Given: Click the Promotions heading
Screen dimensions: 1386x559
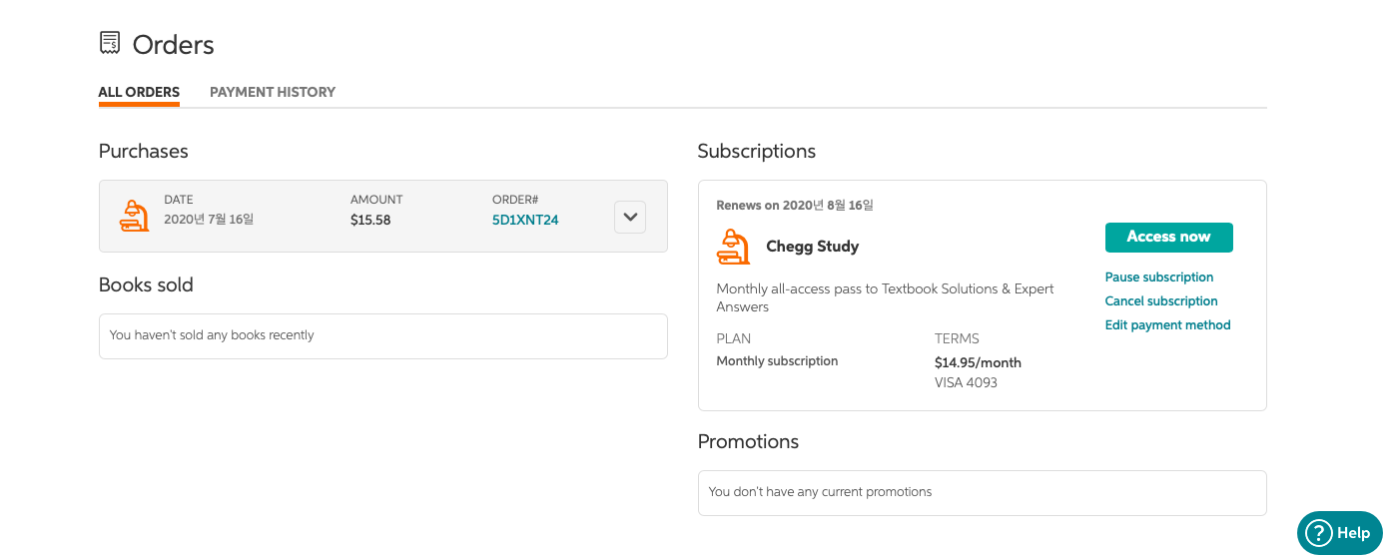Looking at the screenshot, I should pyautogui.click(x=748, y=441).
